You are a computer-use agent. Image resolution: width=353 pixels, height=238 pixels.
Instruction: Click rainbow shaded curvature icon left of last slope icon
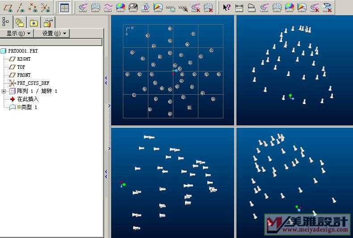pyautogui.click(x=289, y=8)
